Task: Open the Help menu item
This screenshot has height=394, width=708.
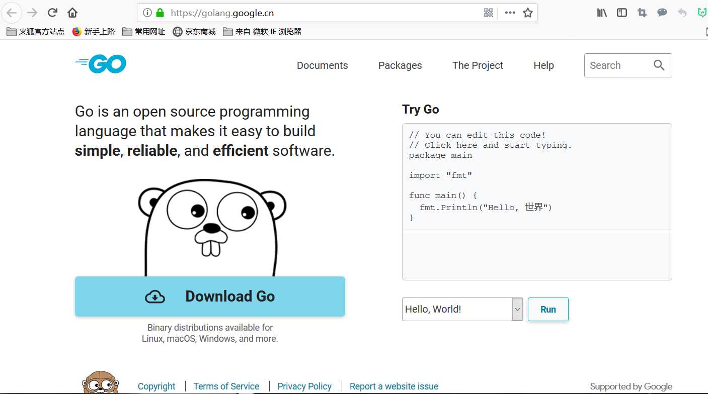Action: [544, 65]
